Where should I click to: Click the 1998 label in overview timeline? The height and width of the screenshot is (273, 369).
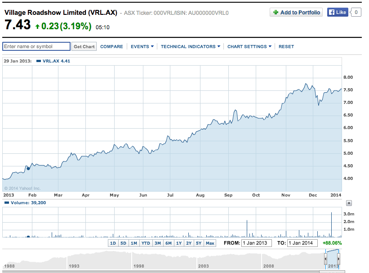click(139, 266)
